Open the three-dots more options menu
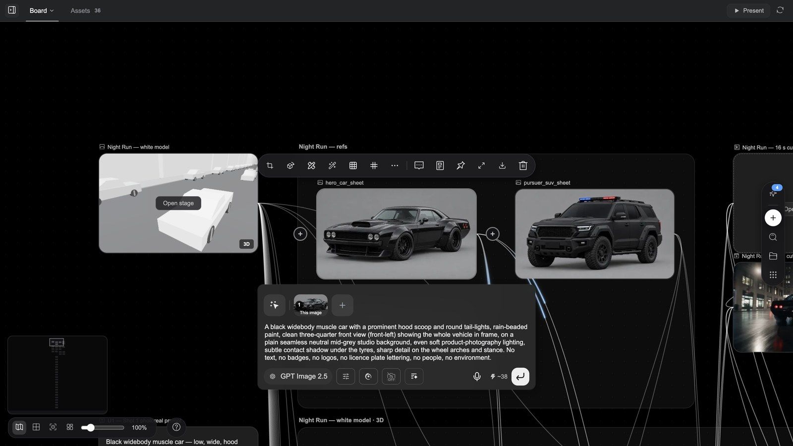 (x=395, y=166)
